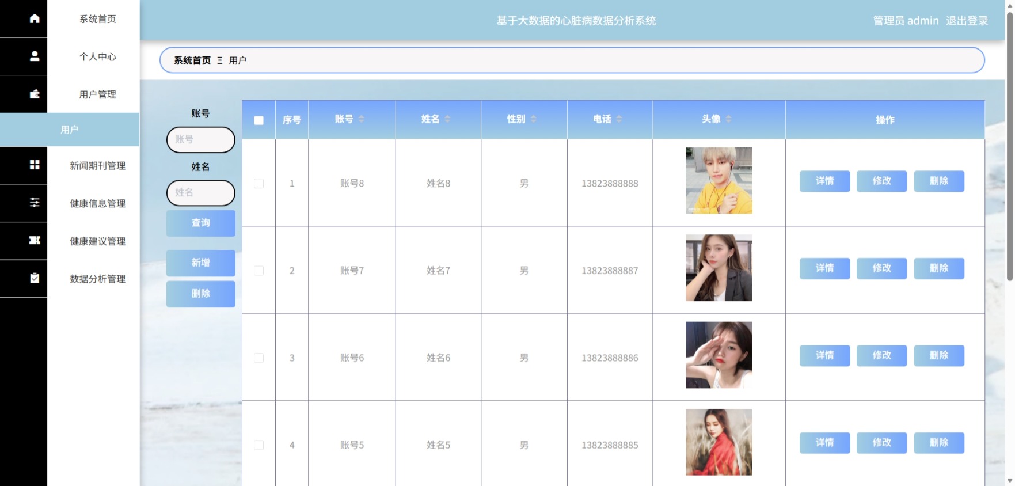
Task: Click 删除 for 账号5 row
Action: click(x=939, y=443)
